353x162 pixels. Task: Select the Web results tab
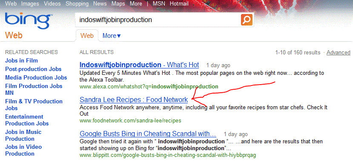[x=87, y=35]
